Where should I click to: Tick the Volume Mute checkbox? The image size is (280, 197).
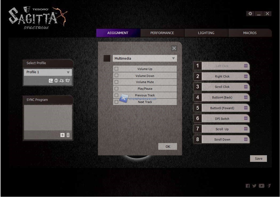tap(116, 82)
